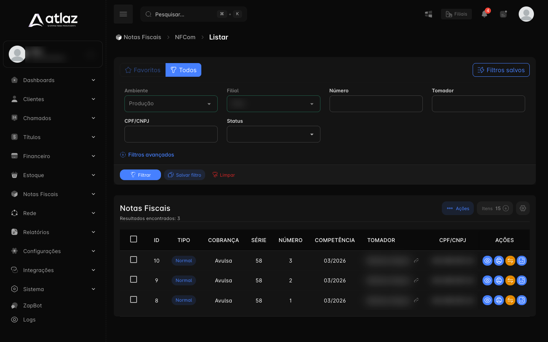Screen dimensions: 548x342
Task: Expand Filtros avançados link
Action: (147, 155)
